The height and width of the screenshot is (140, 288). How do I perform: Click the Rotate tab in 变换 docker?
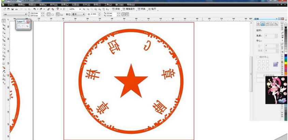(263, 24)
